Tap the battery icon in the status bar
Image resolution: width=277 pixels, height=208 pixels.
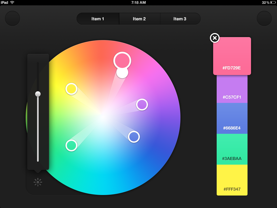(x=273, y=2)
